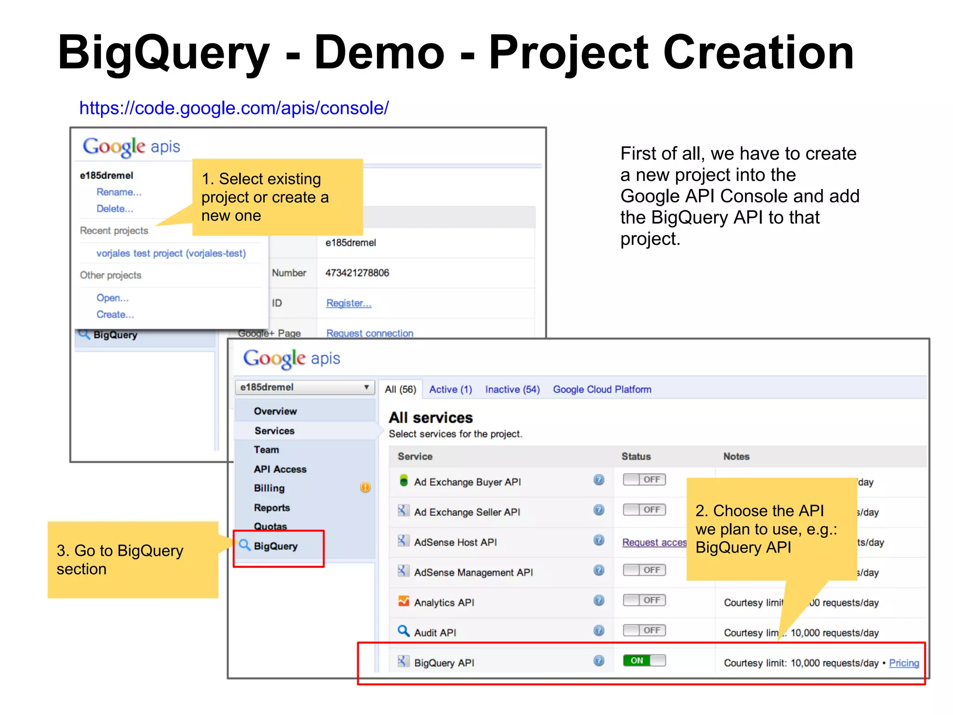
Task: Click the Register... project ID link
Action: tap(349, 304)
